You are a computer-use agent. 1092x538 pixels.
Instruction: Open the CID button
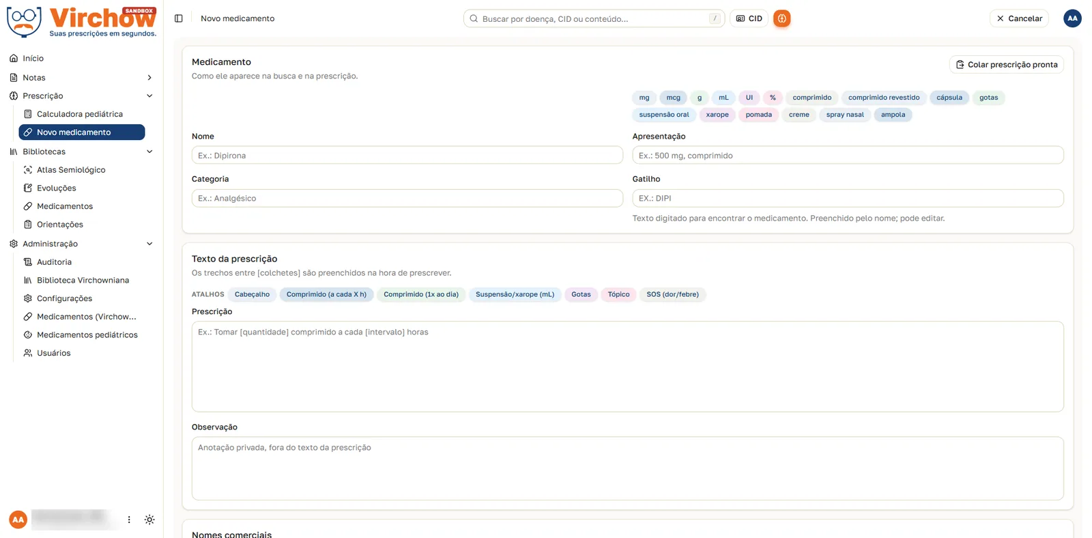click(x=749, y=18)
